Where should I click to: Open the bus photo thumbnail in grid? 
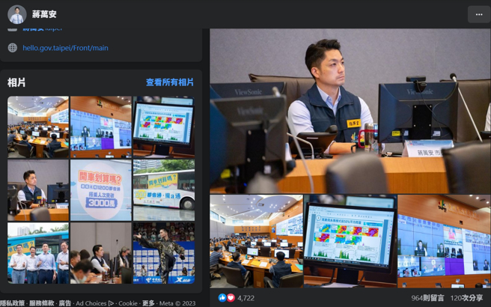click(163, 190)
